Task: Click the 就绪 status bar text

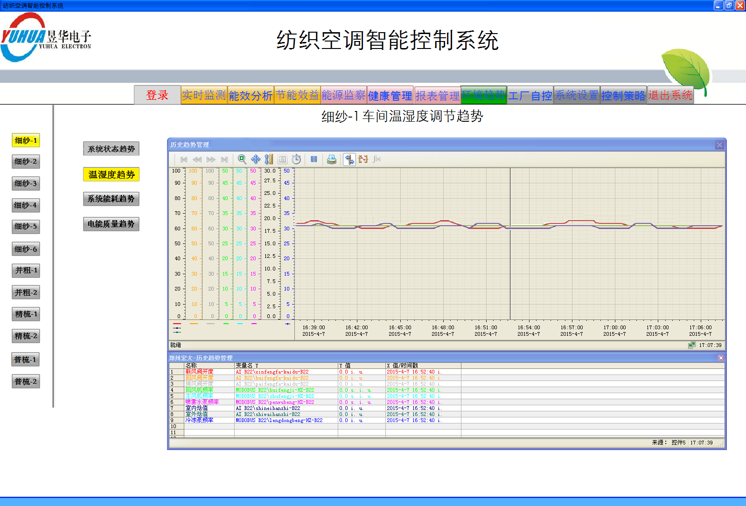Action: point(176,345)
